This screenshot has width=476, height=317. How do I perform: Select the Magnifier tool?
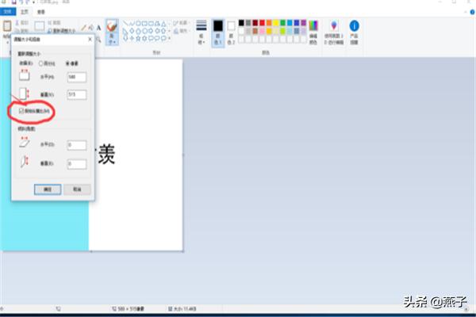[98, 39]
